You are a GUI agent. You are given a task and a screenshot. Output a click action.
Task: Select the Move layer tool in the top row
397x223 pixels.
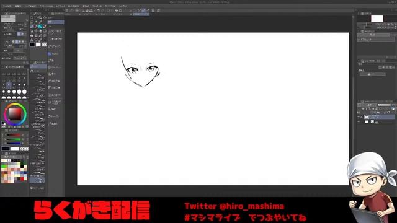coord(45,18)
